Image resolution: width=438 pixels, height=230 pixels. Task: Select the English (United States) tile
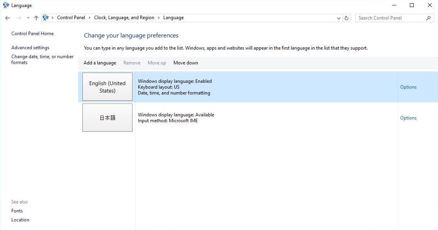click(107, 87)
